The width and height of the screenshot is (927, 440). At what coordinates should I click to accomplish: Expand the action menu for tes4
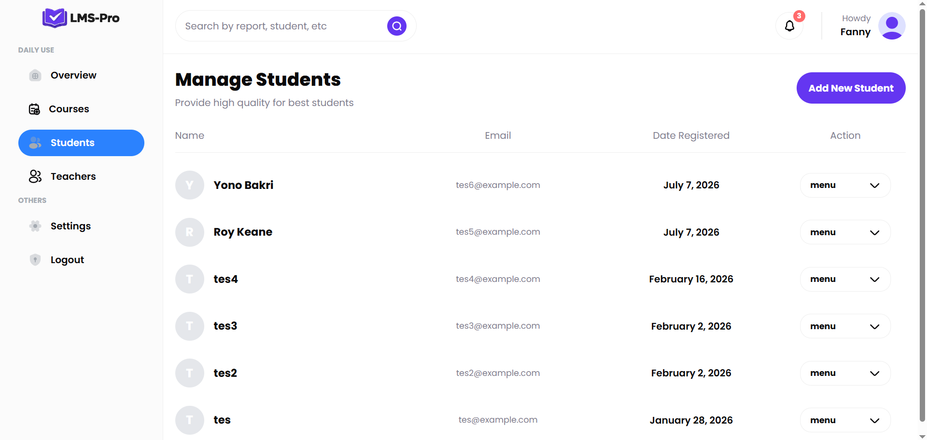pyautogui.click(x=845, y=279)
